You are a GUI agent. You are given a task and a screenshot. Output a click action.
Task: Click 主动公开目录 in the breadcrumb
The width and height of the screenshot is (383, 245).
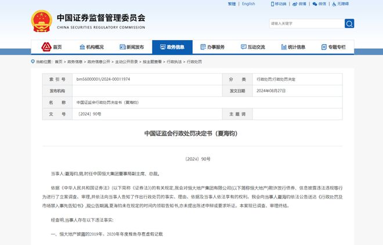(x=127, y=62)
